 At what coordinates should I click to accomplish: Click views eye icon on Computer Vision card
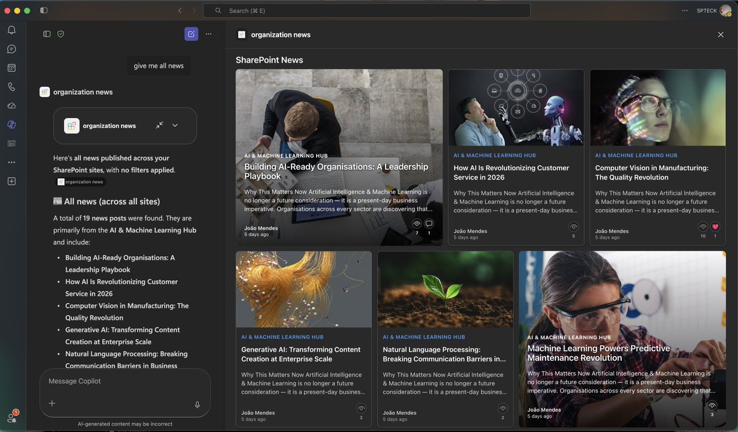pyautogui.click(x=703, y=227)
